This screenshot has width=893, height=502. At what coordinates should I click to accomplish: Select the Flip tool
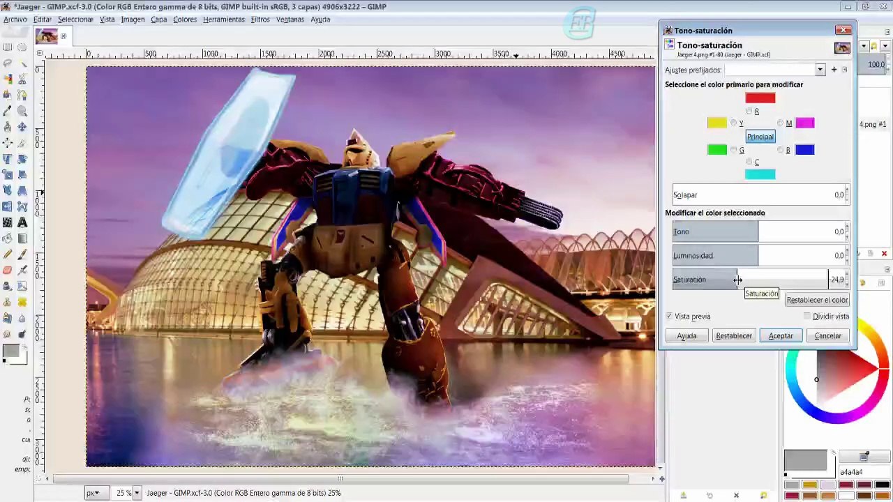click(x=8, y=206)
